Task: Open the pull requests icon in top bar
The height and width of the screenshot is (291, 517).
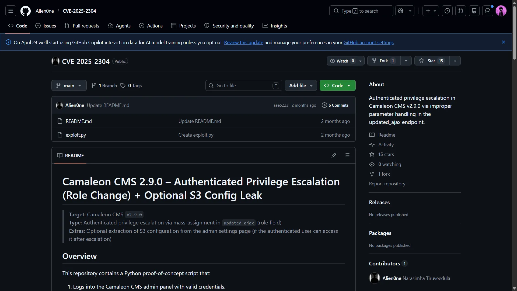Action: click(461, 11)
